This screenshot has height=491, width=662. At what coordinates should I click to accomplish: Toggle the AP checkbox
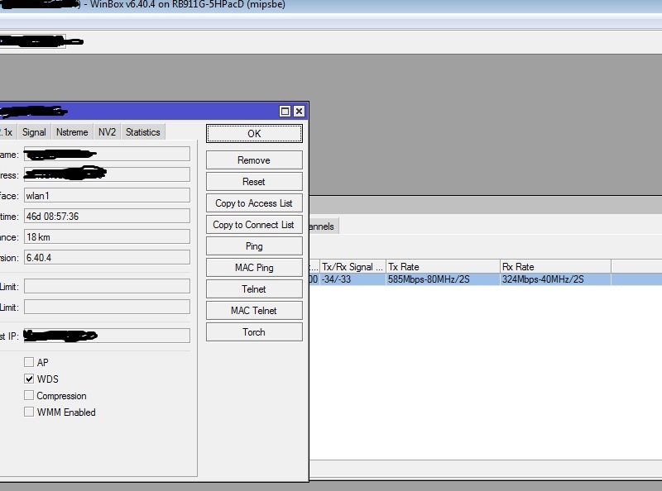click(29, 363)
